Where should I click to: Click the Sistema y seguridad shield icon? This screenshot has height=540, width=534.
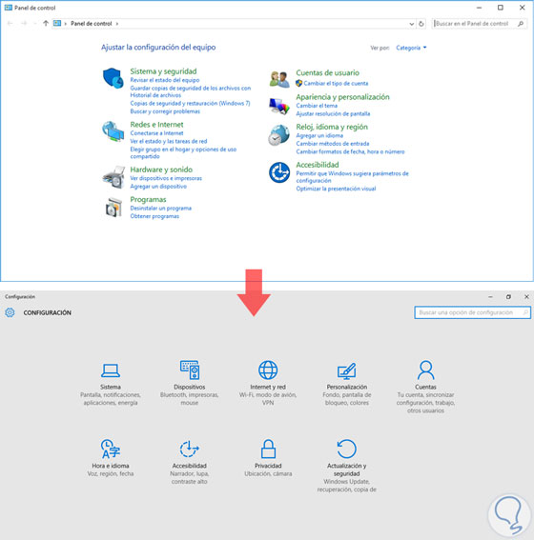pyautogui.click(x=113, y=78)
